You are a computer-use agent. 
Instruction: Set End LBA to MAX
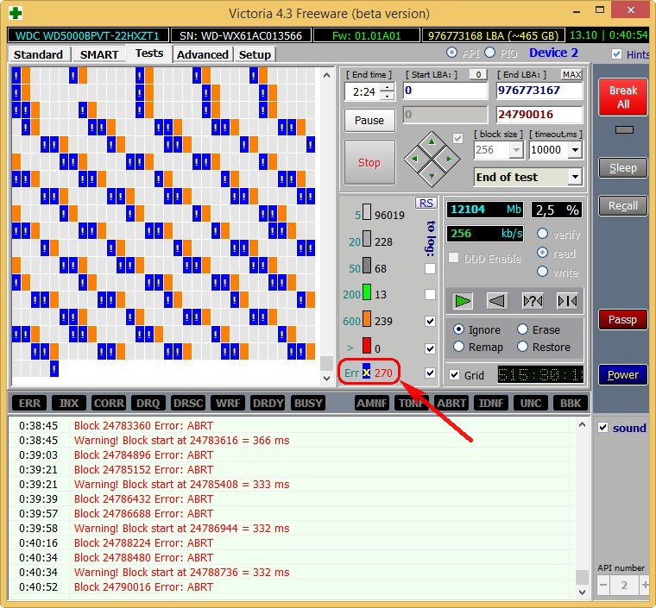(x=572, y=74)
